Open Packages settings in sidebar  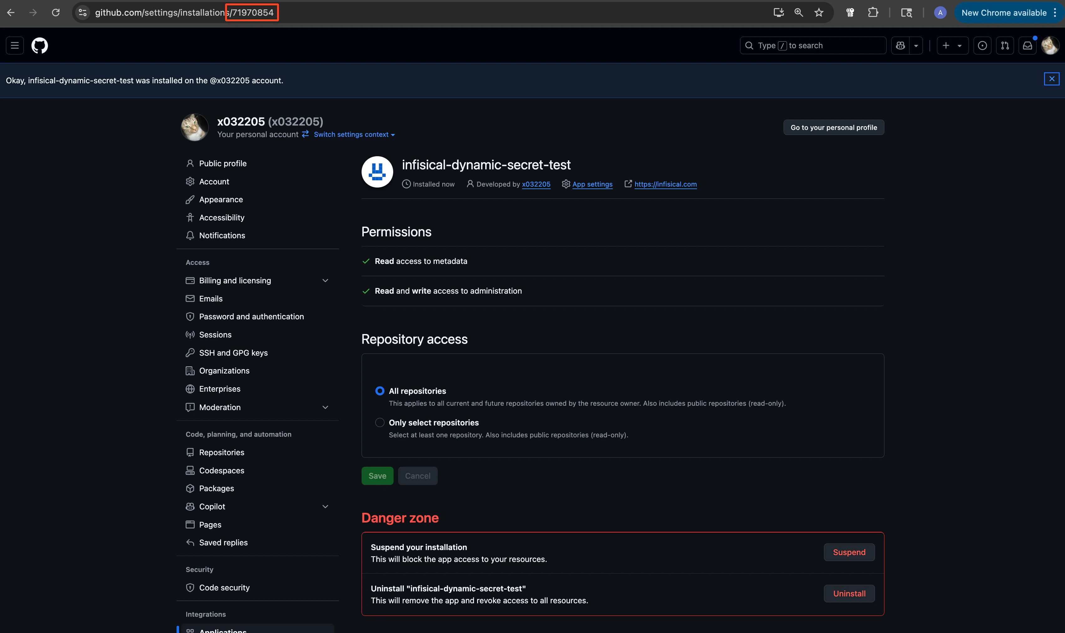pyautogui.click(x=217, y=488)
